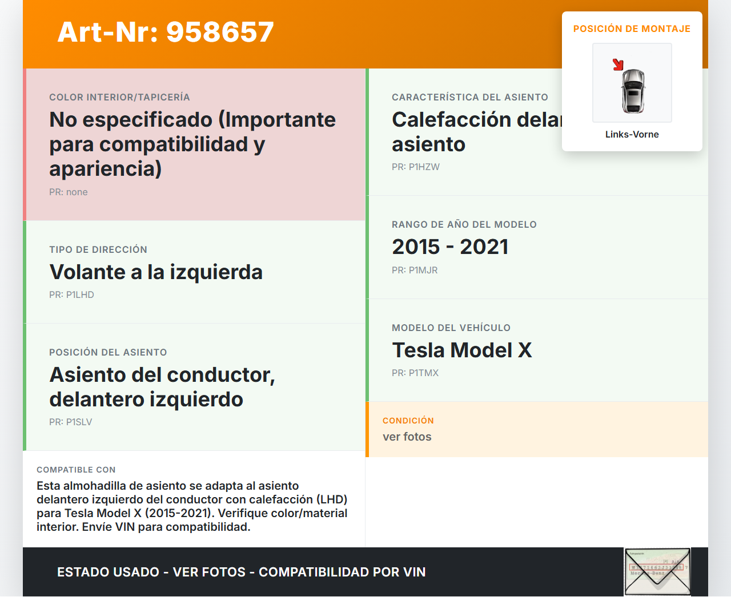The width and height of the screenshot is (731, 597).
Task: Click the Links-Vorne position label
Action: tap(632, 134)
